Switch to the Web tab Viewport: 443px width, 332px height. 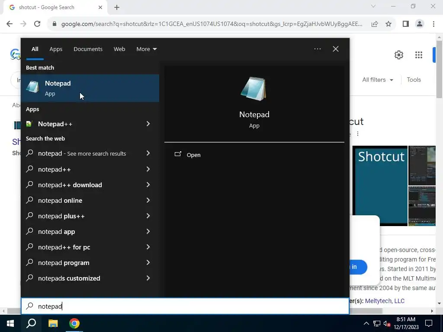tap(119, 49)
